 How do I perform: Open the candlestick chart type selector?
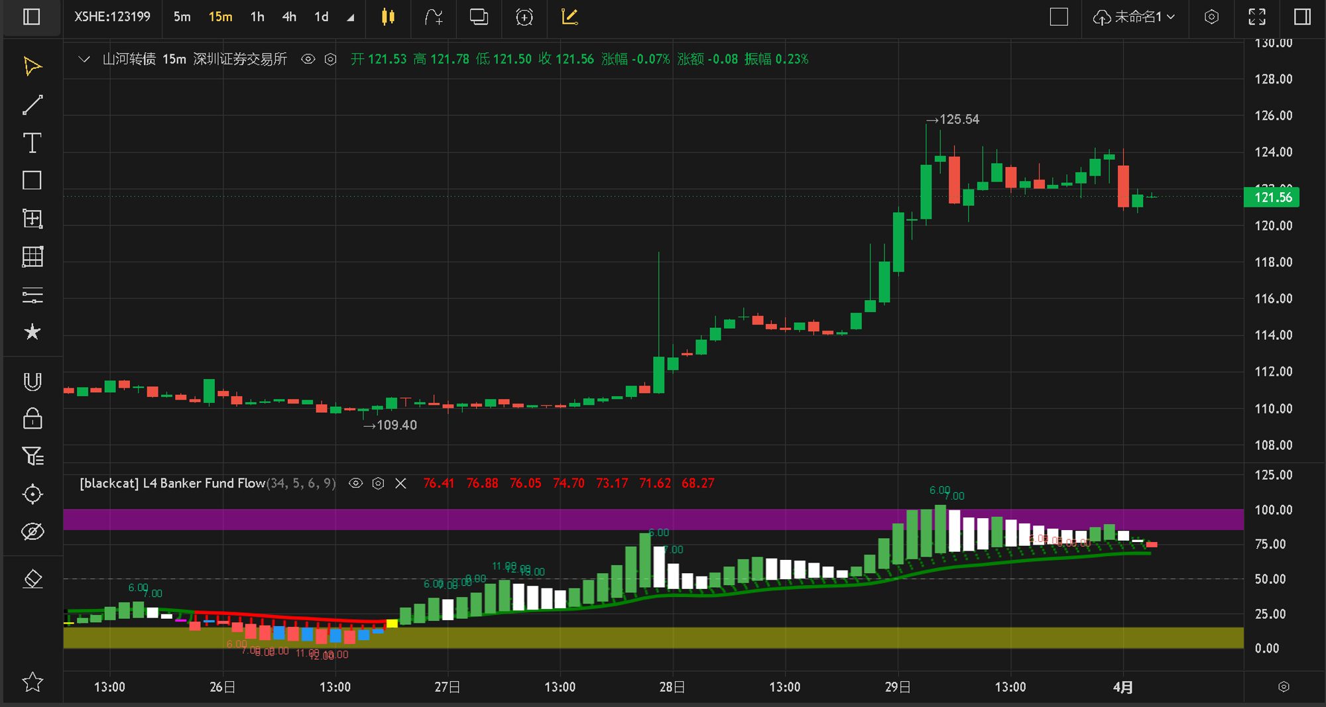click(389, 17)
